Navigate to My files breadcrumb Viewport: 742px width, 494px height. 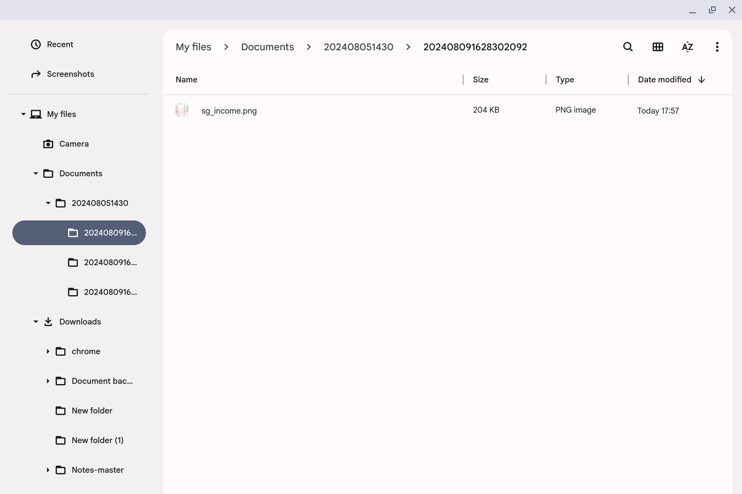(193, 47)
